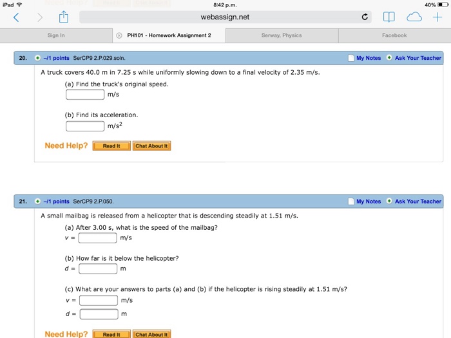
Task: Click Chat About It for question 20
Action: click(151, 146)
